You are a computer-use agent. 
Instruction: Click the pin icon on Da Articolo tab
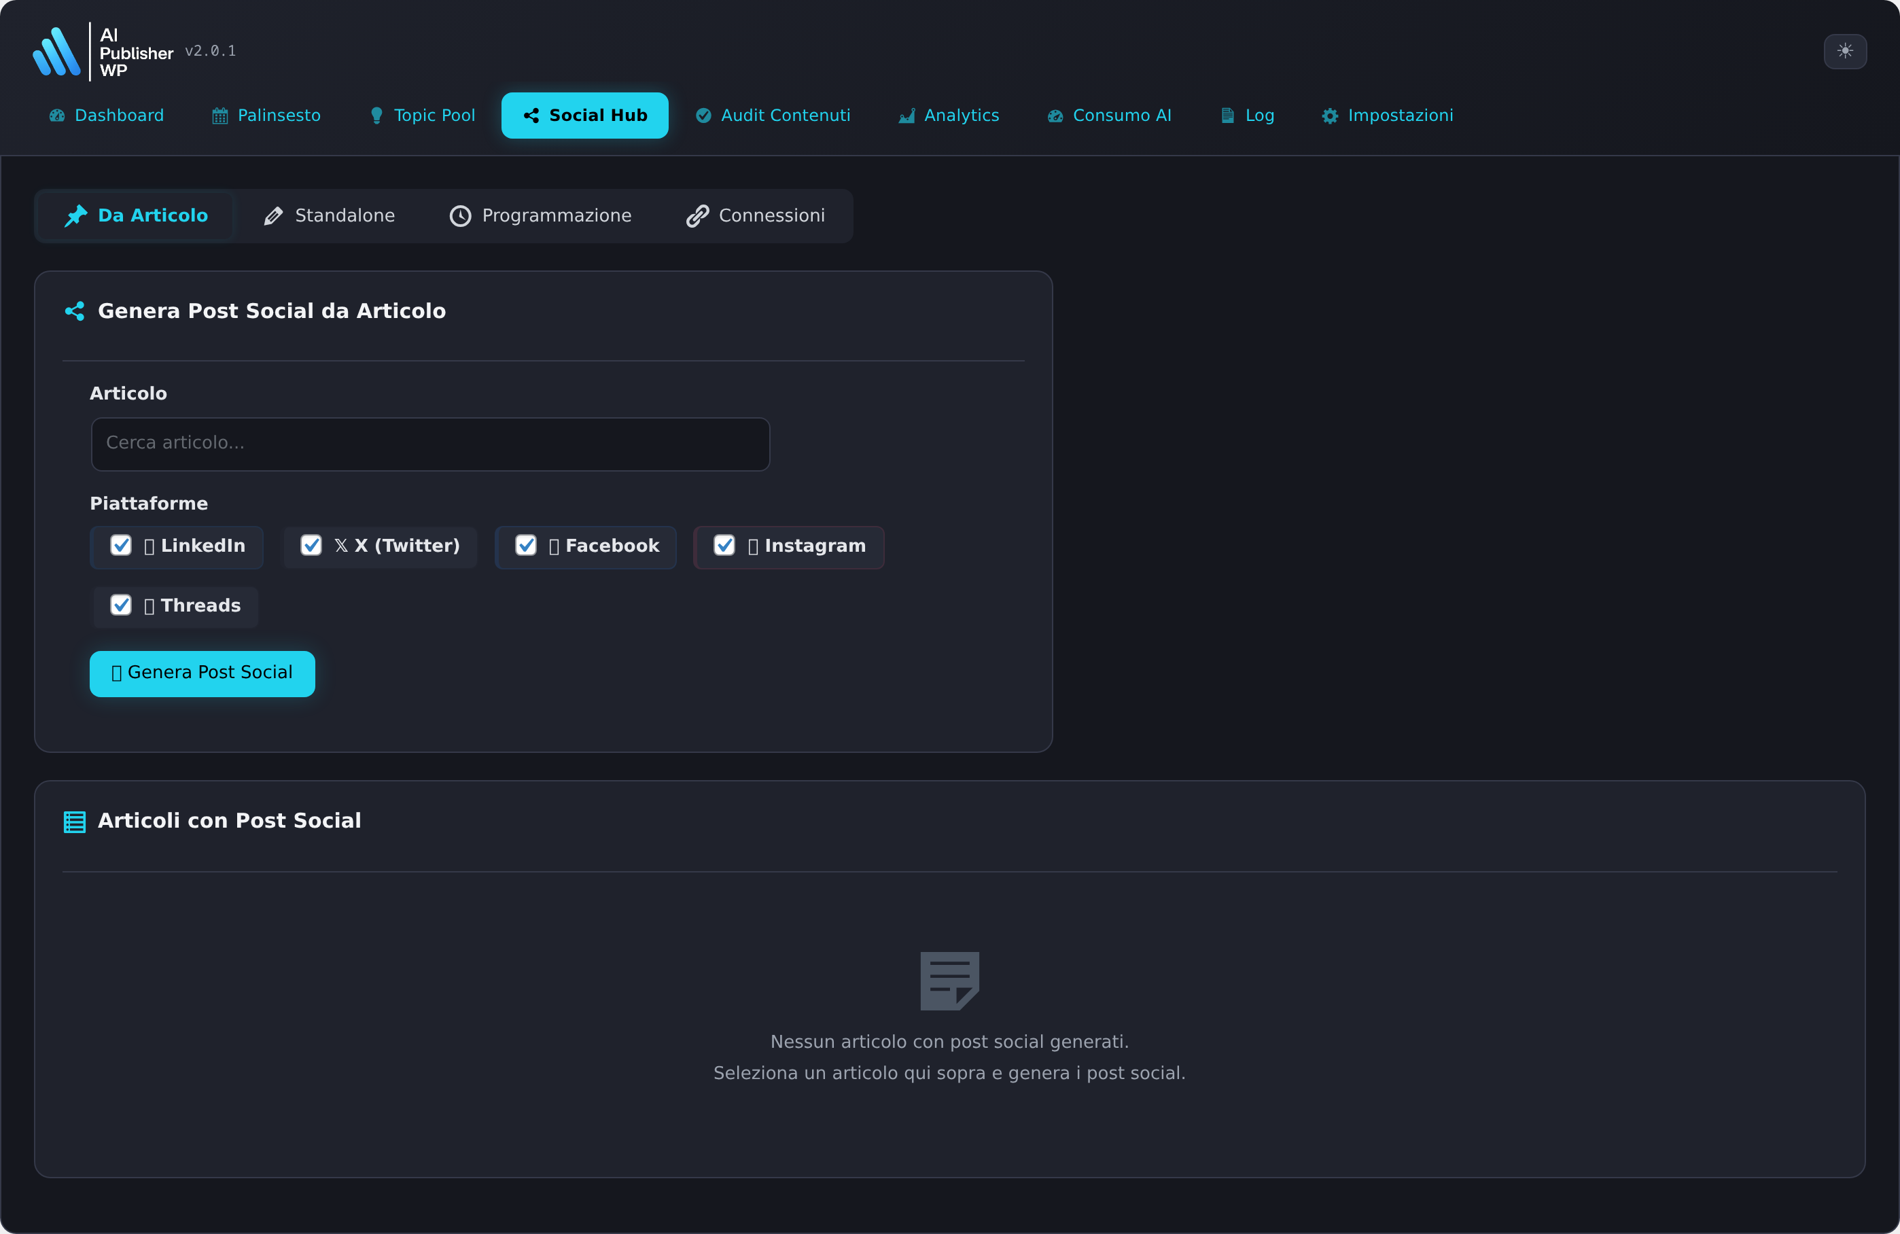point(77,215)
